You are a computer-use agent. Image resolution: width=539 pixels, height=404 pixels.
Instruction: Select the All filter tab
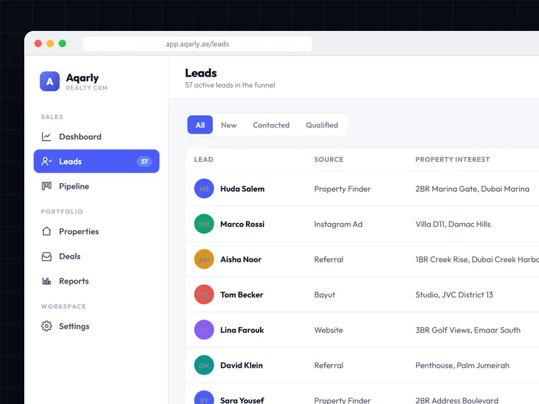(200, 125)
